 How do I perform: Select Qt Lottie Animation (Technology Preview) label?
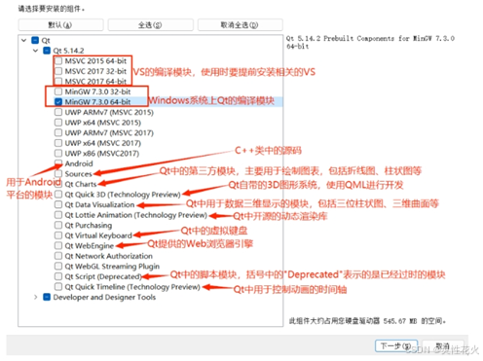coord(136,215)
